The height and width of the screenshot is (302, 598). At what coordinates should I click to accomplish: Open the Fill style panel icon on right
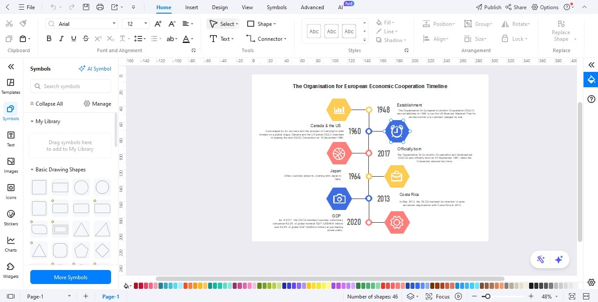(x=591, y=80)
